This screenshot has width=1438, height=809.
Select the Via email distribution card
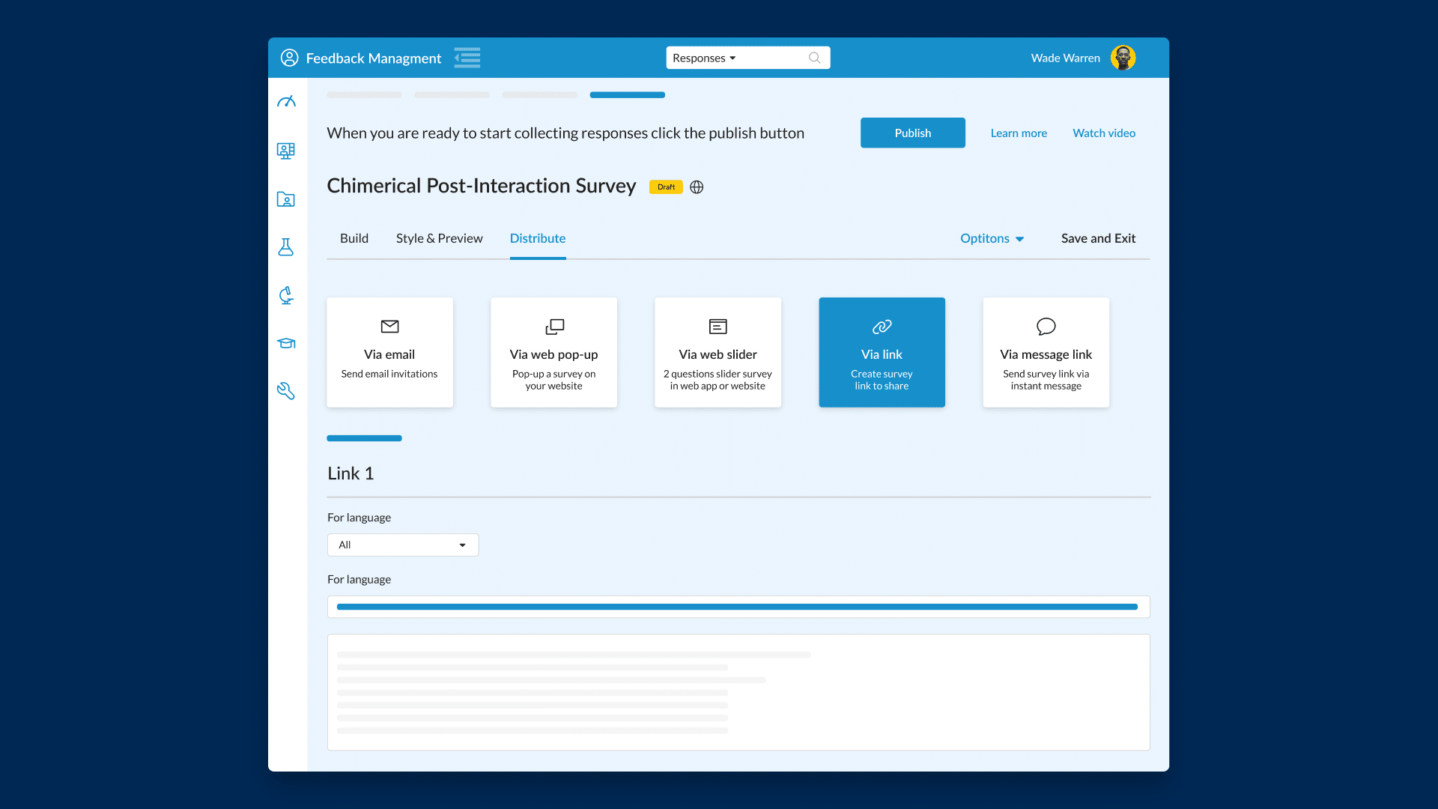[x=389, y=352]
